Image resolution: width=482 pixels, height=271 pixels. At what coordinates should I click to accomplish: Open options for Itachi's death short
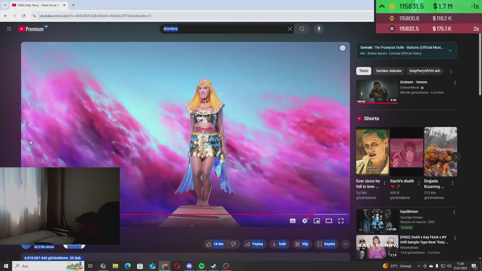(419, 183)
